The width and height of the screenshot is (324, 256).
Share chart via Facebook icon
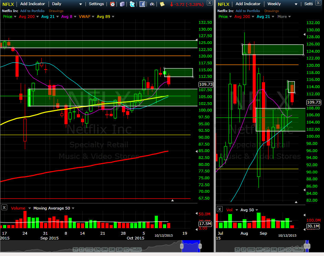pyautogui.click(x=142, y=4)
